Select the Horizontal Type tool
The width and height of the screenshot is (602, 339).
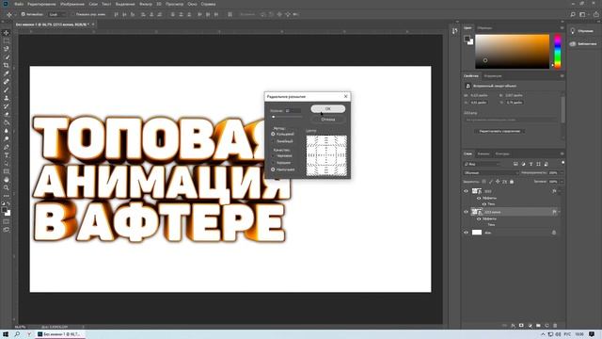7,155
